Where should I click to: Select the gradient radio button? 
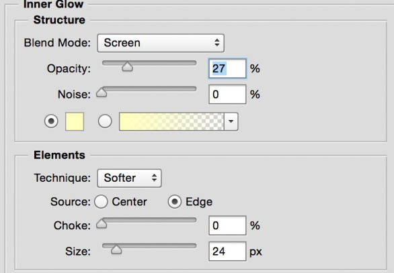pyautogui.click(x=105, y=121)
